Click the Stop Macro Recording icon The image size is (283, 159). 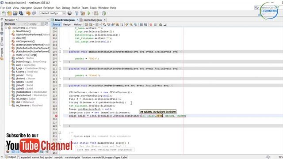pyautogui.click(x=155, y=25)
